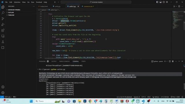The height and width of the screenshot is (104, 185).
Task: Split editor right icon
Action: [179, 6]
